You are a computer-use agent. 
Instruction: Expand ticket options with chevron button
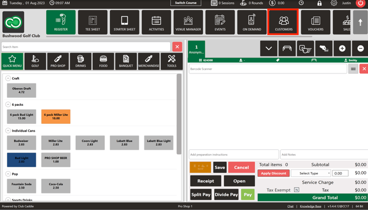point(269,48)
